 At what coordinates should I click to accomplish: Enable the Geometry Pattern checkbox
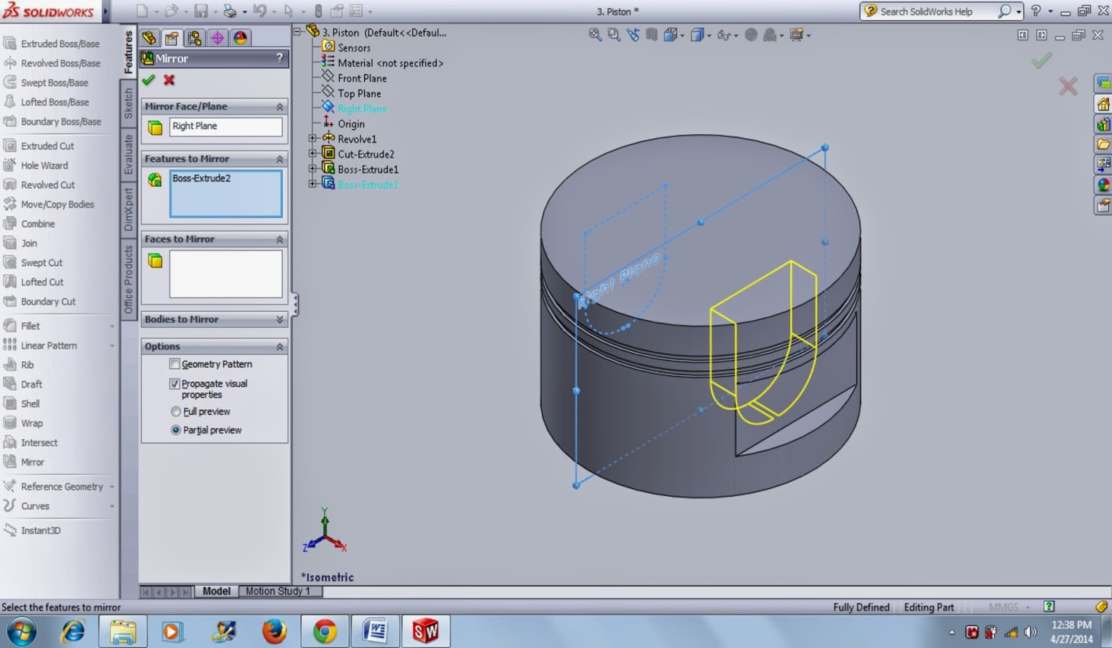(174, 363)
